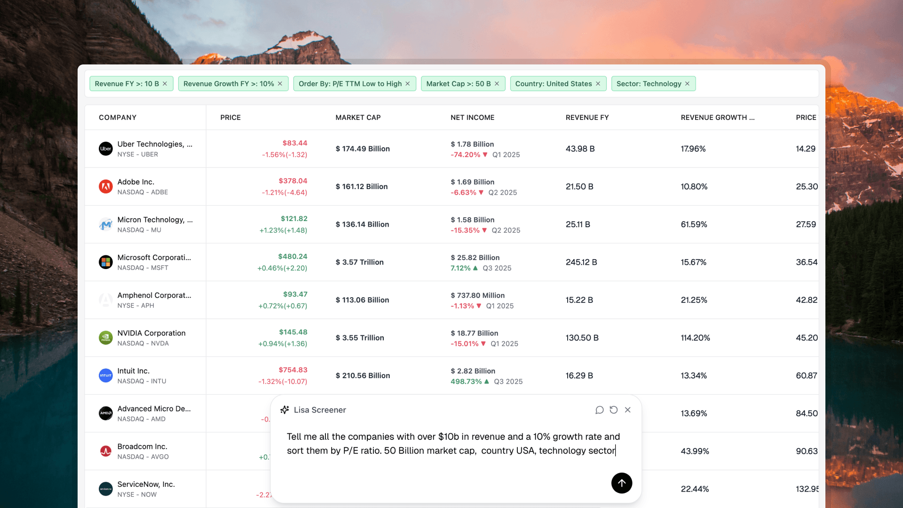Screen dimensions: 903x508
Task: Remove the Revenue FY filter chip
Action: pos(165,84)
